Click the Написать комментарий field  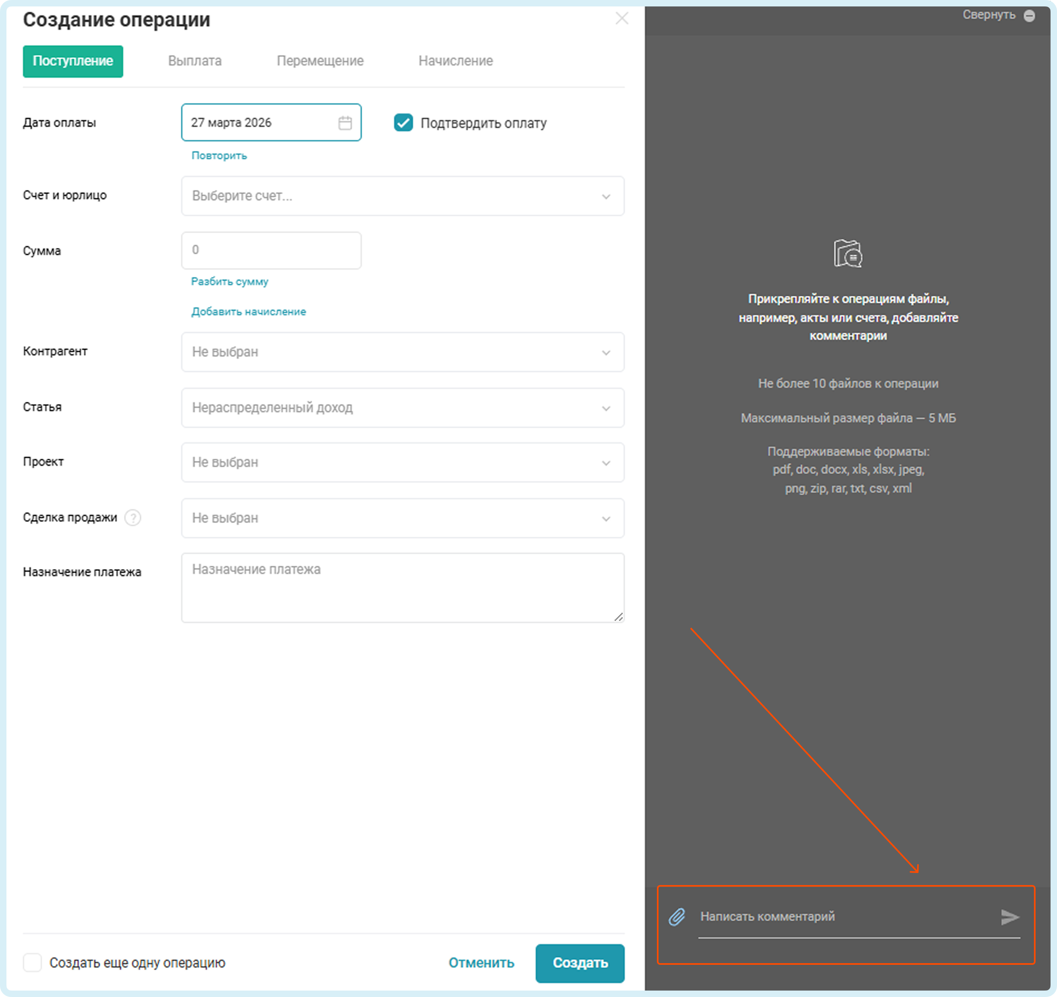[x=845, y=916]
